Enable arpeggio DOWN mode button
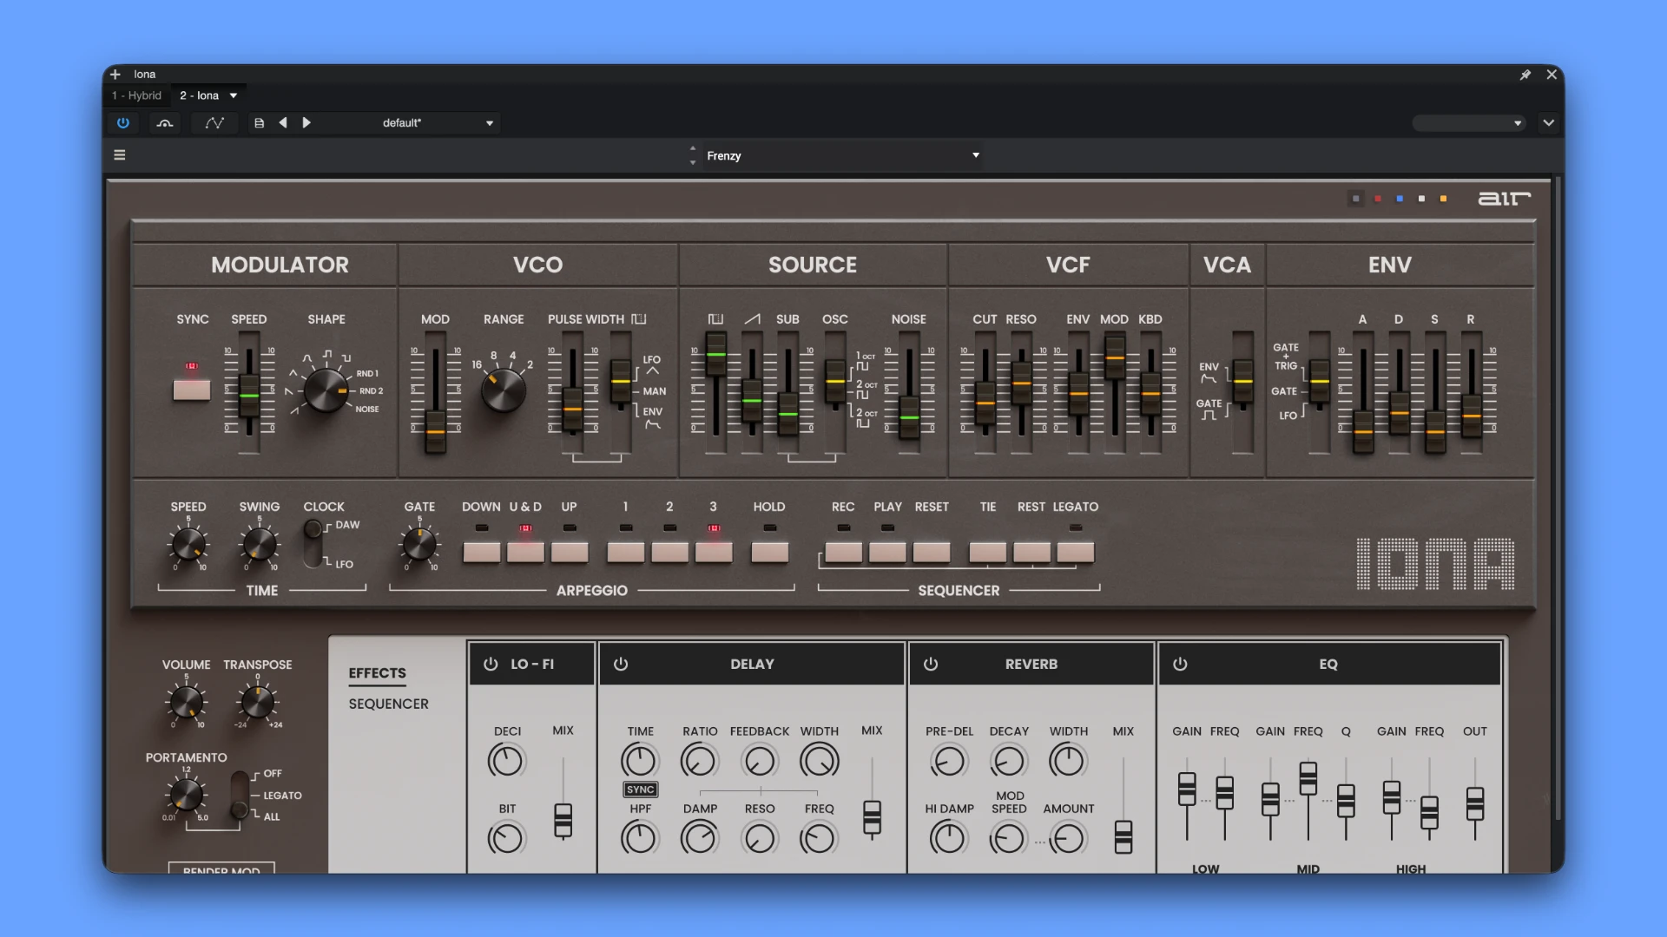1667x937 pixels. 482,553
